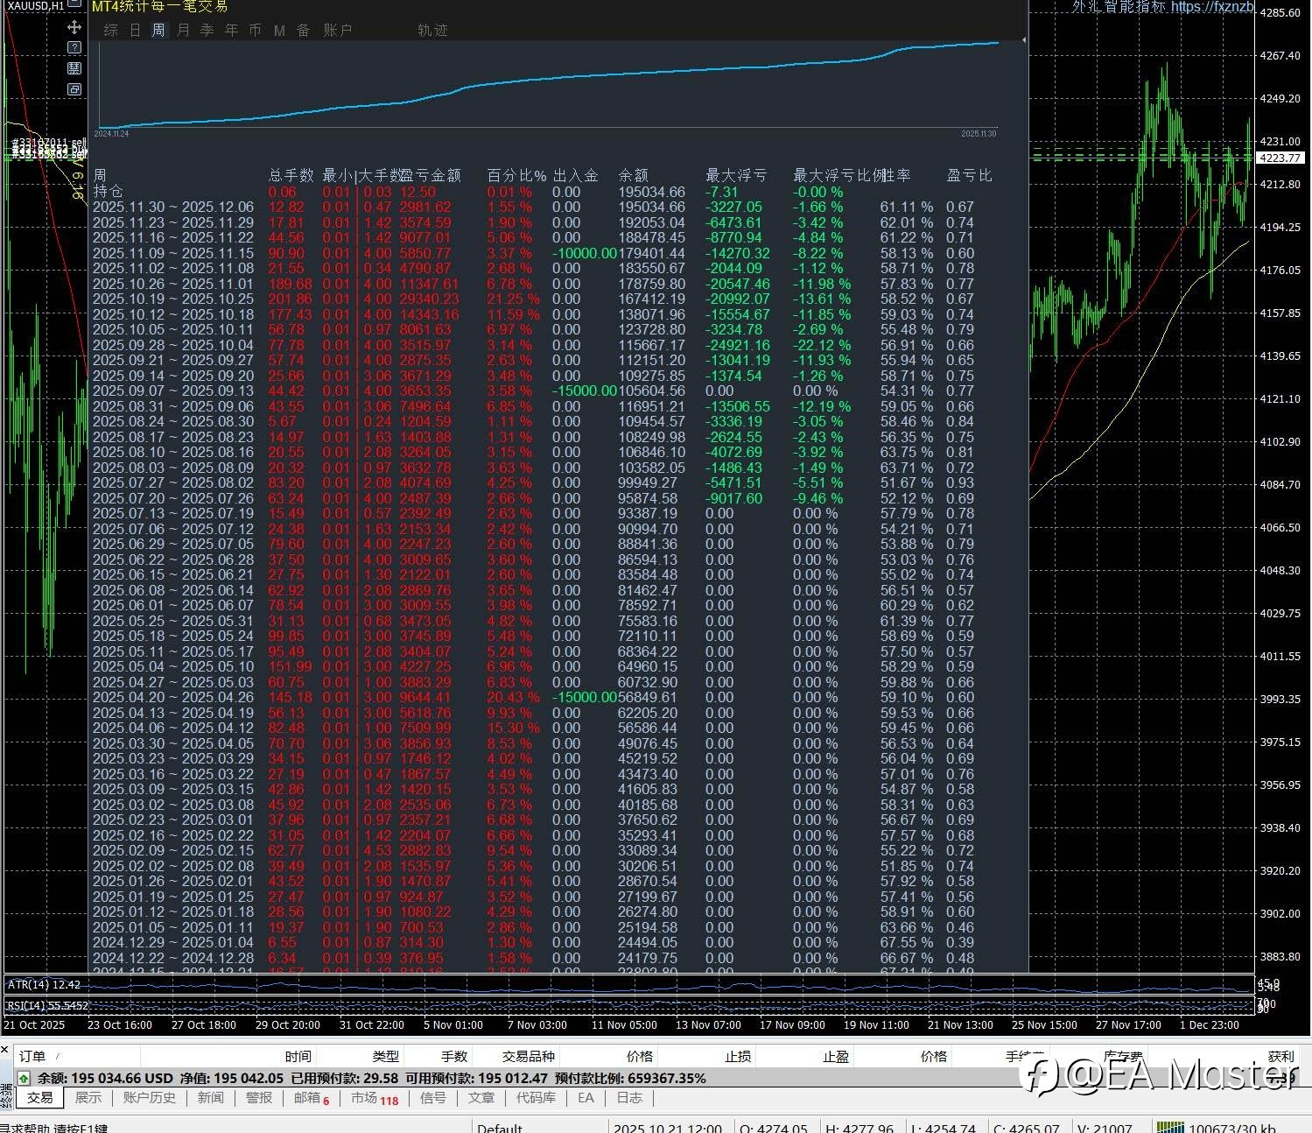
Task: Switch statistics to the 综 overview tab
Action: tap(111, 31)
